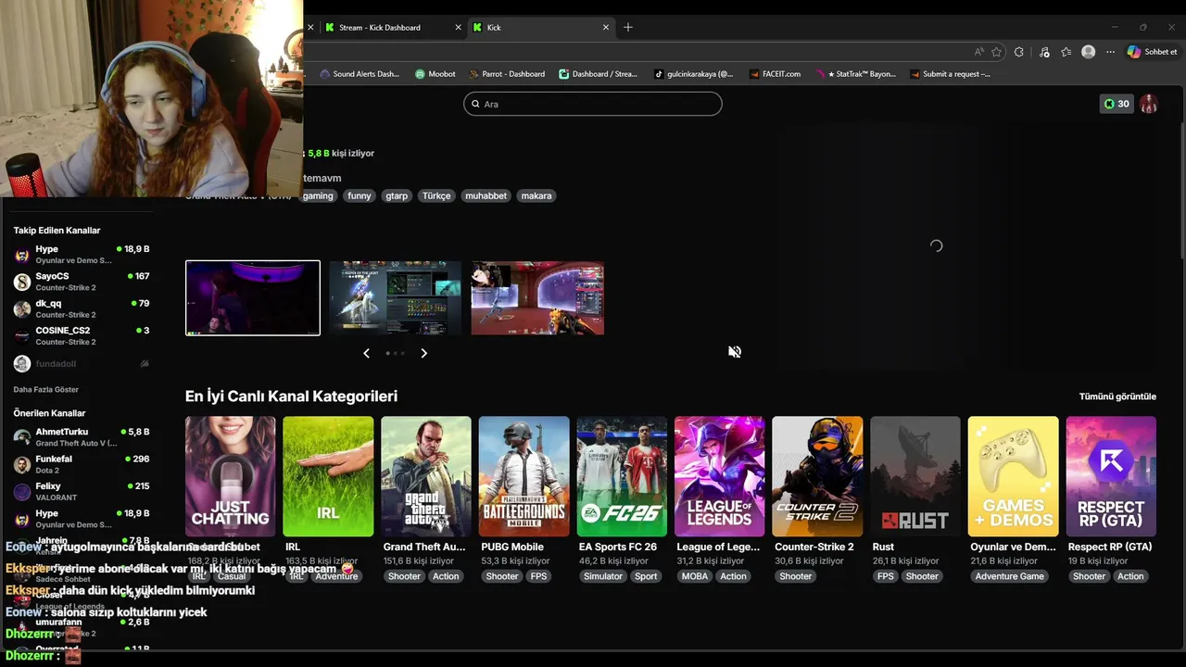Close the Kick browser tab

pyautogui.click(x=606, y=28)
